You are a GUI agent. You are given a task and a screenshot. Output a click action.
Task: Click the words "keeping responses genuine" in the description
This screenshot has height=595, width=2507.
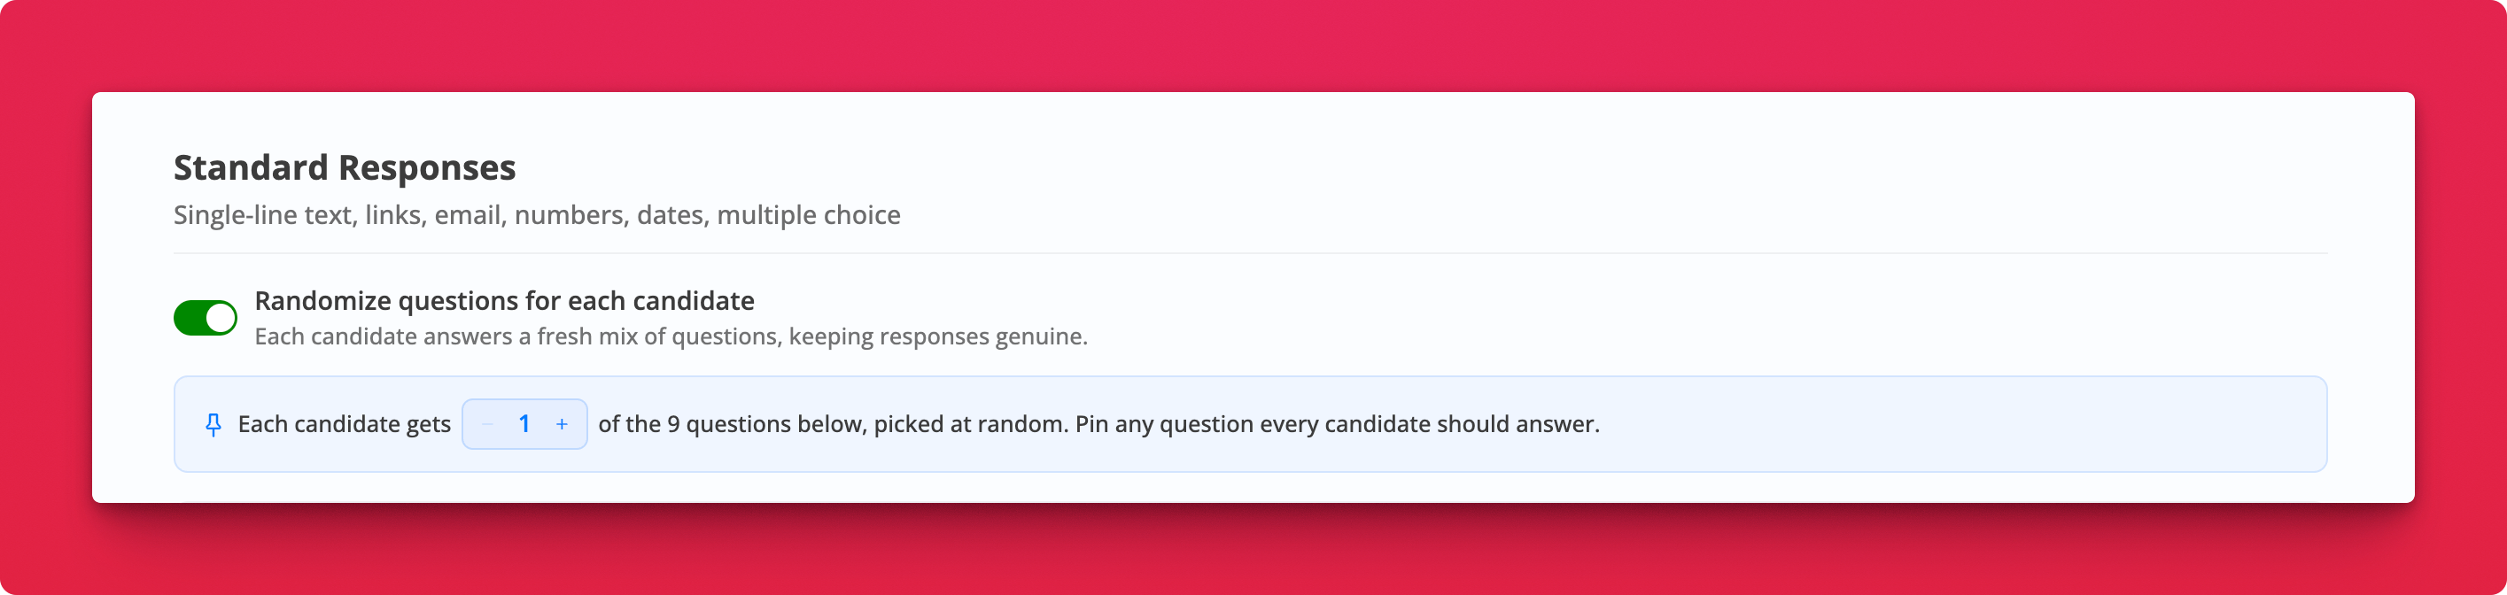(x=938, y=336)
